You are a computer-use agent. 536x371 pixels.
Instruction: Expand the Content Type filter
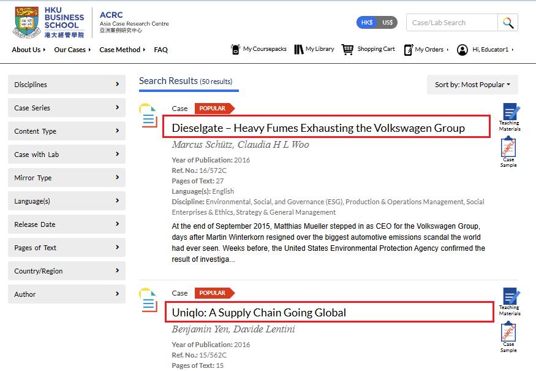coord(67,131)
